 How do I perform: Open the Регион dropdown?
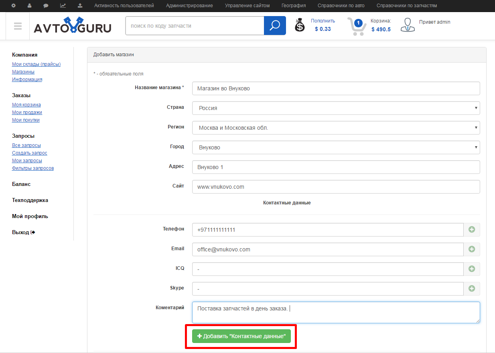point(336,128)
